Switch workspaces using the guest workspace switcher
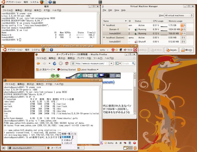The width and height of the screenshot is (197, 152). coord(128,148)
